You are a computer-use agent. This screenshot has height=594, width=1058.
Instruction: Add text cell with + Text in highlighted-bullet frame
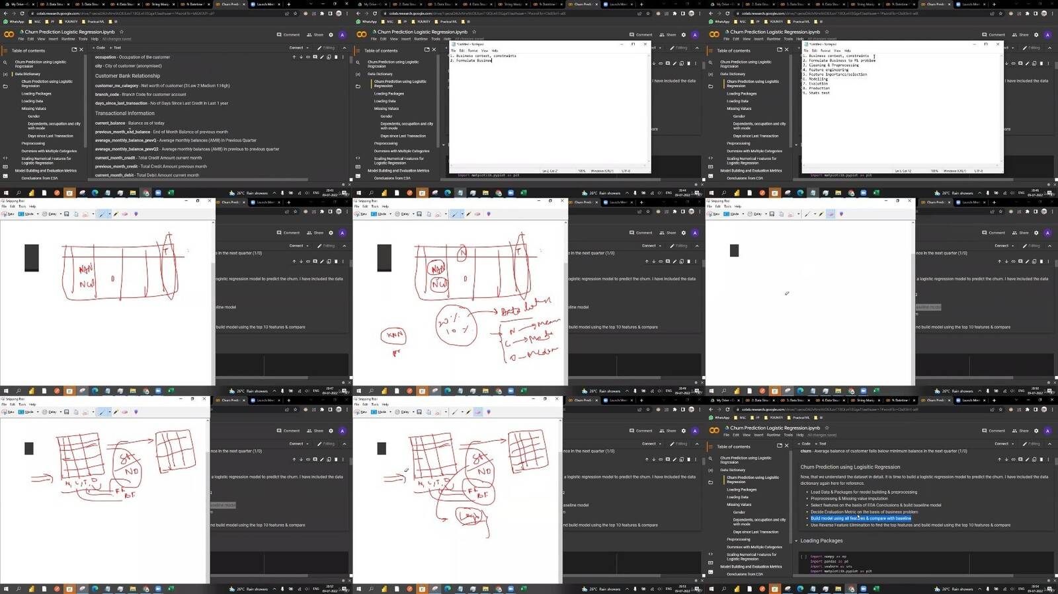(x=821, y=443)
